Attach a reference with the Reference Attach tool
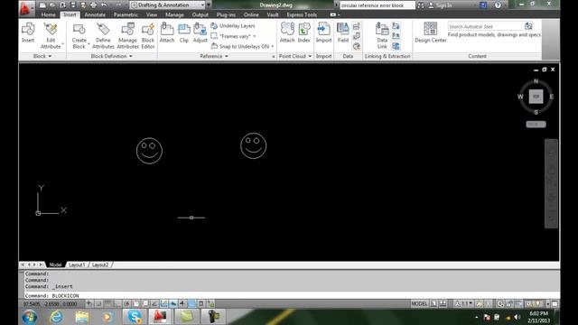The width and height of the screenshot is (578, 325). click(x=167, y=32)
